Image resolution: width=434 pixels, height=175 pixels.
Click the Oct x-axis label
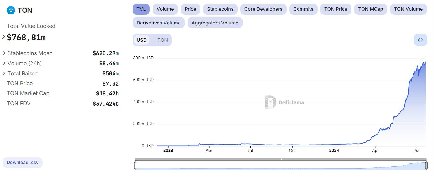tap(292, 151)
